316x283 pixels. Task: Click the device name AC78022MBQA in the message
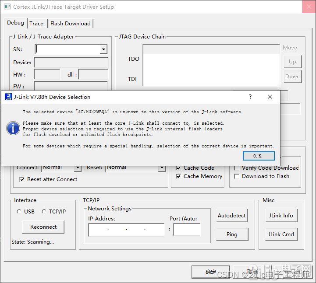pyautogui.click(x=92, y=112)
